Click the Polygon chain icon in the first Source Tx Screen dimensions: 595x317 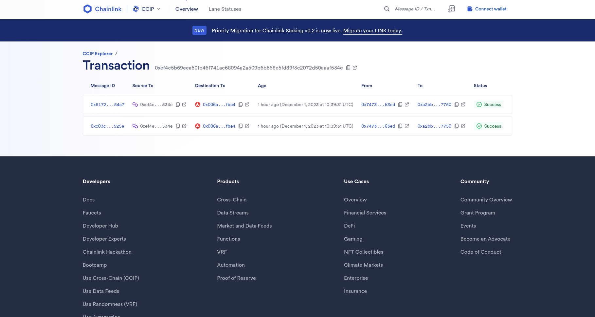[135, 104]
